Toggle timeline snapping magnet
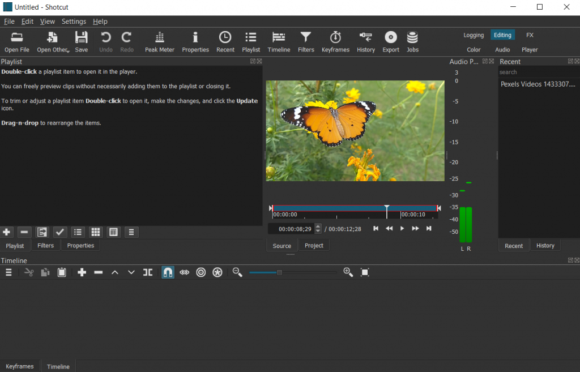The width and height of the screenshot is (580, 372). tap(168, 272)
